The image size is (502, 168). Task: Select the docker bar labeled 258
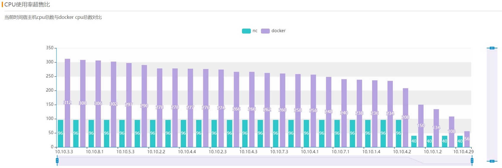(298, 111)
